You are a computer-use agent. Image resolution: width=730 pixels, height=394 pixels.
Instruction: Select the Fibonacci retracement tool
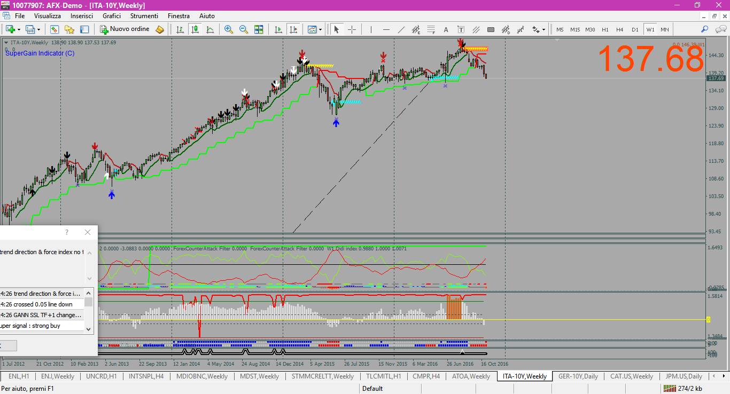pos(431,29)
